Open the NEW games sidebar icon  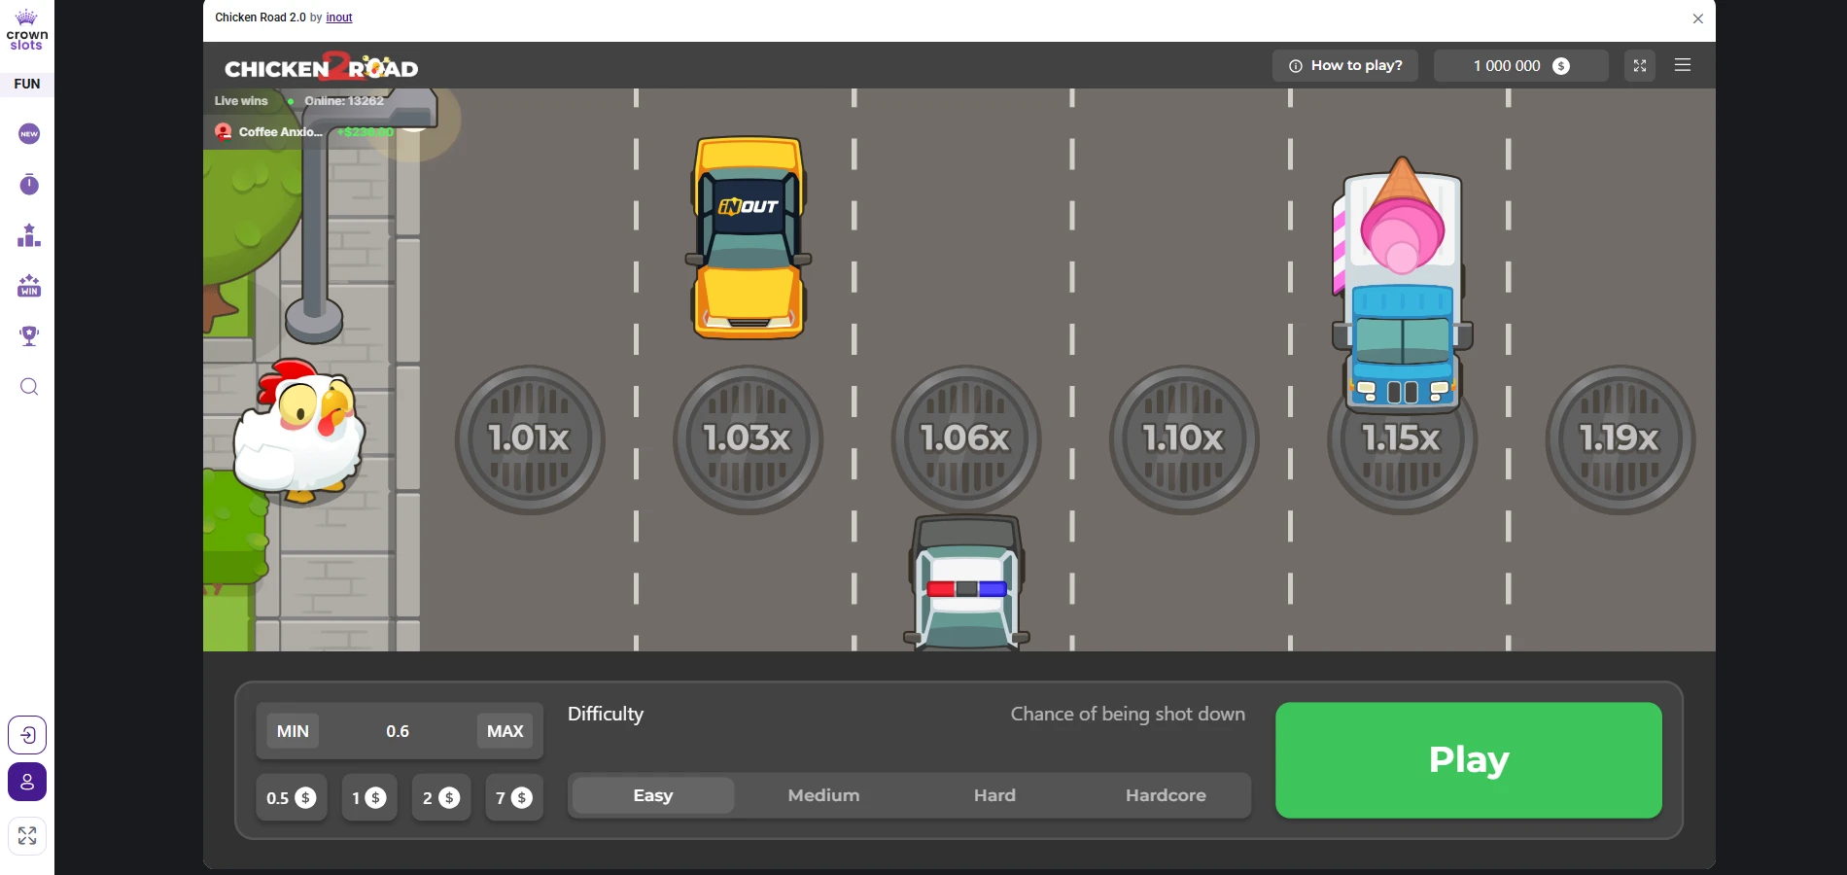tap(29, 134)
